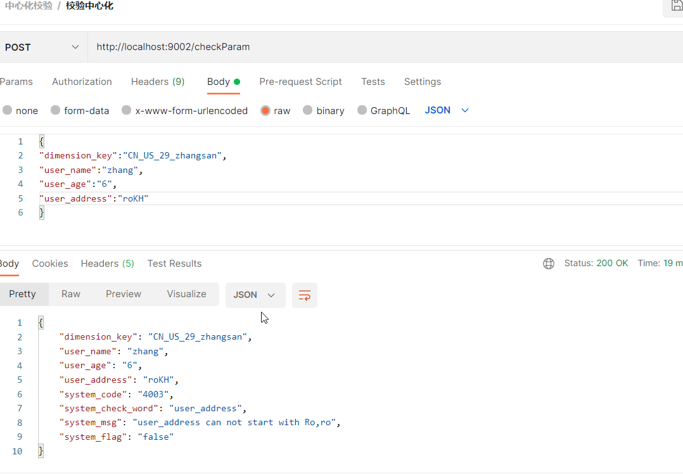Click the "system_code": "4003" response line

click(x=117, y=394)
